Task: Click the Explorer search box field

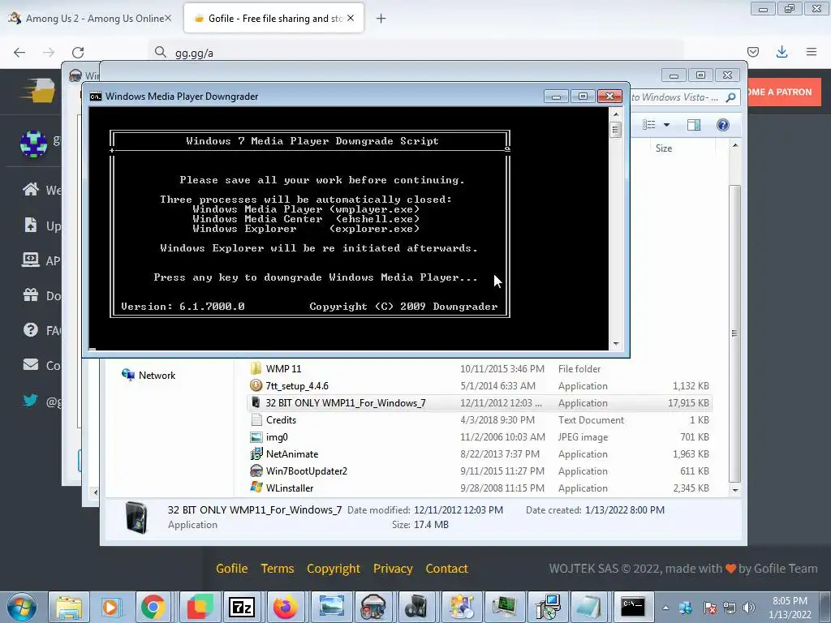Action: pos(683,97)
